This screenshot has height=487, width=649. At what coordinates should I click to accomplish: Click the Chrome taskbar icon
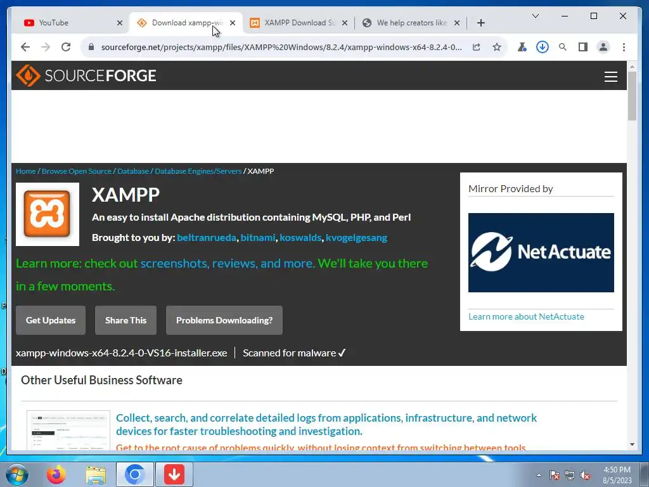click(134, 474)
